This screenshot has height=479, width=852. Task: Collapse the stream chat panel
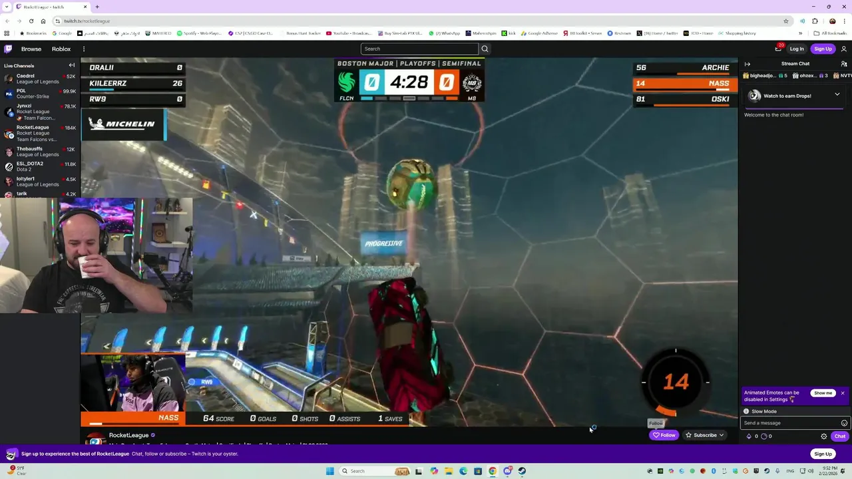point(747,64)
